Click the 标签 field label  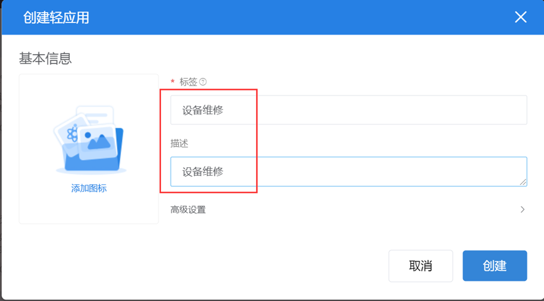coord(189,82)
